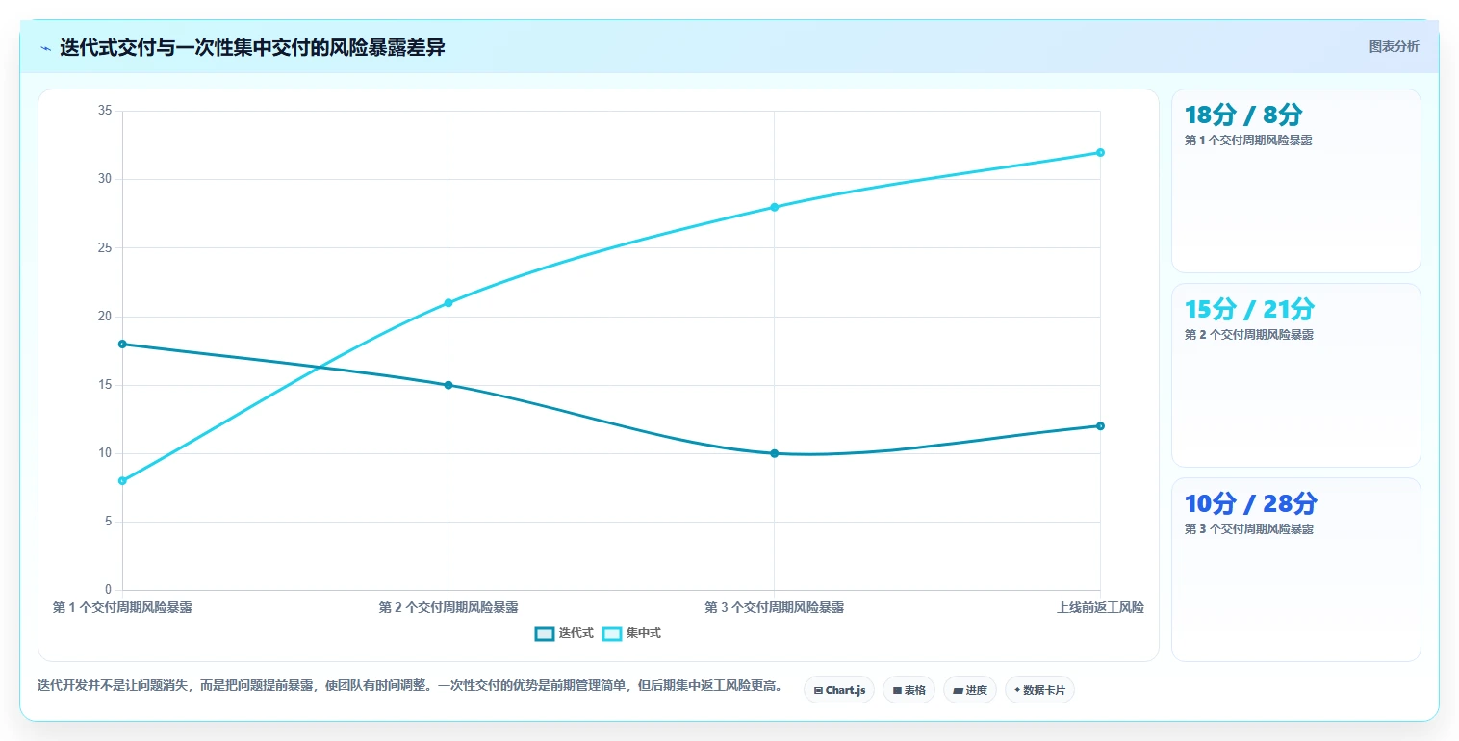
Task: Toggle the 迭代式 series in the chart legend
Action: (x=564, y=633)
